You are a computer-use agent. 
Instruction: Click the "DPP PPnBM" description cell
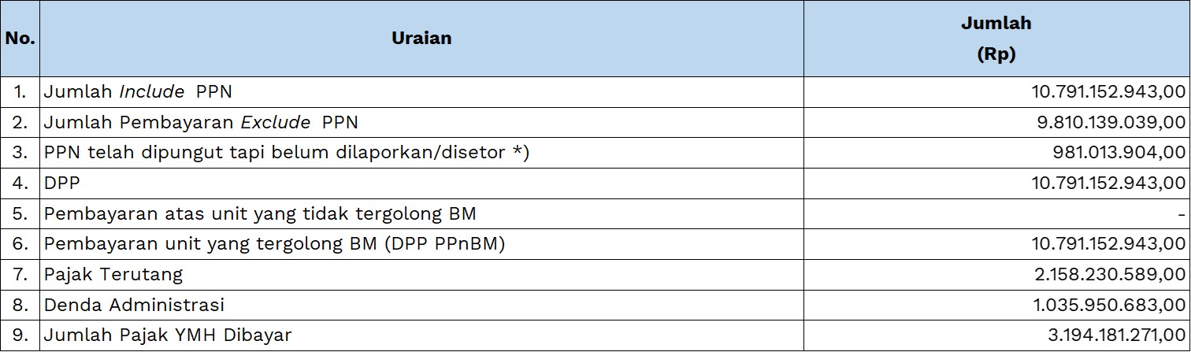tap(274, 244)
